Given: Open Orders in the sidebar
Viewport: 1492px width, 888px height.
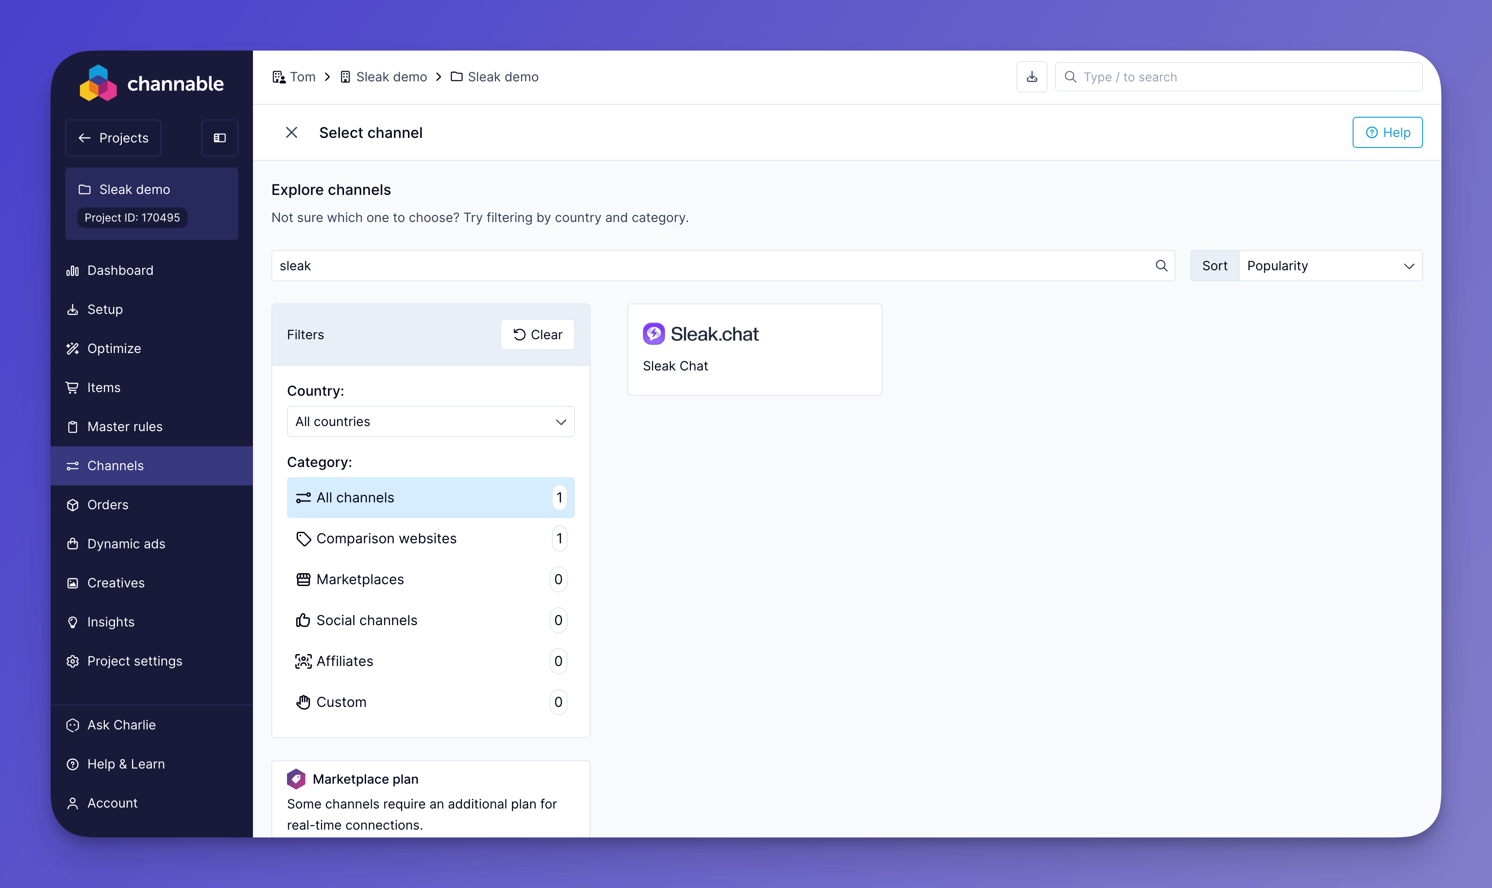Looking at the screenshot, I should tap(151, 505).
